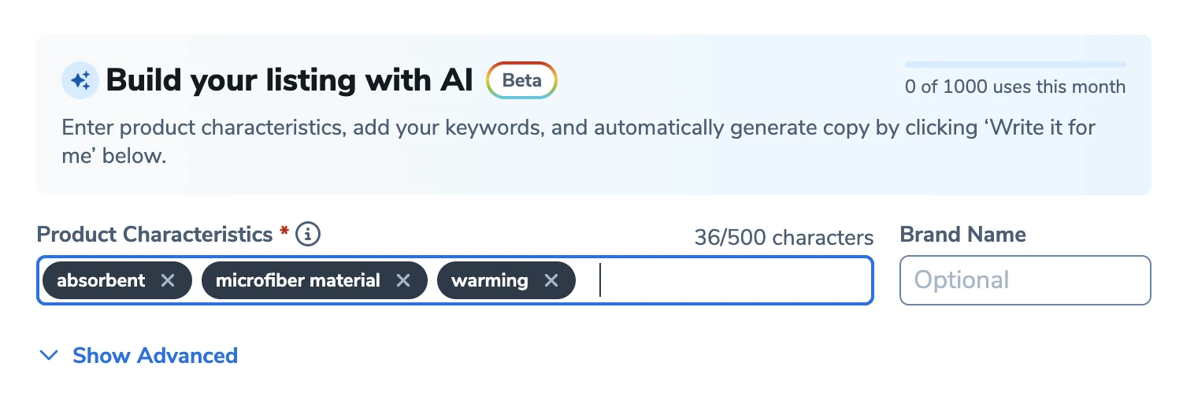Viewport: 1183px width, 411px height.
Task: Click the Brand Name label
Action: click(962, 235)
